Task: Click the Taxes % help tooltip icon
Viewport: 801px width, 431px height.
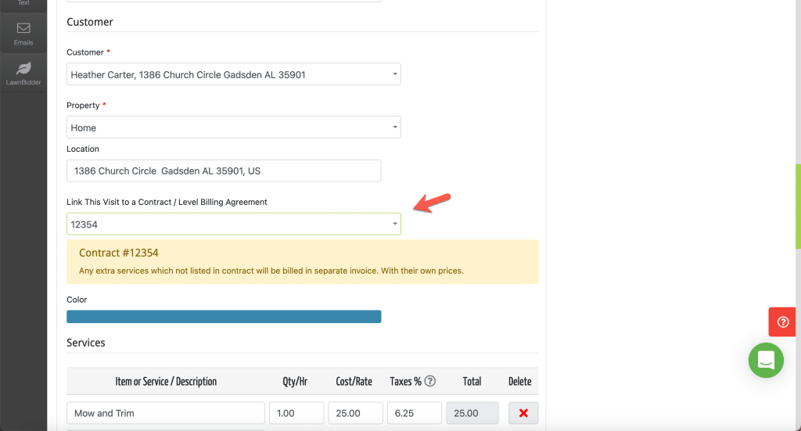Action: [x=430, y=381]
